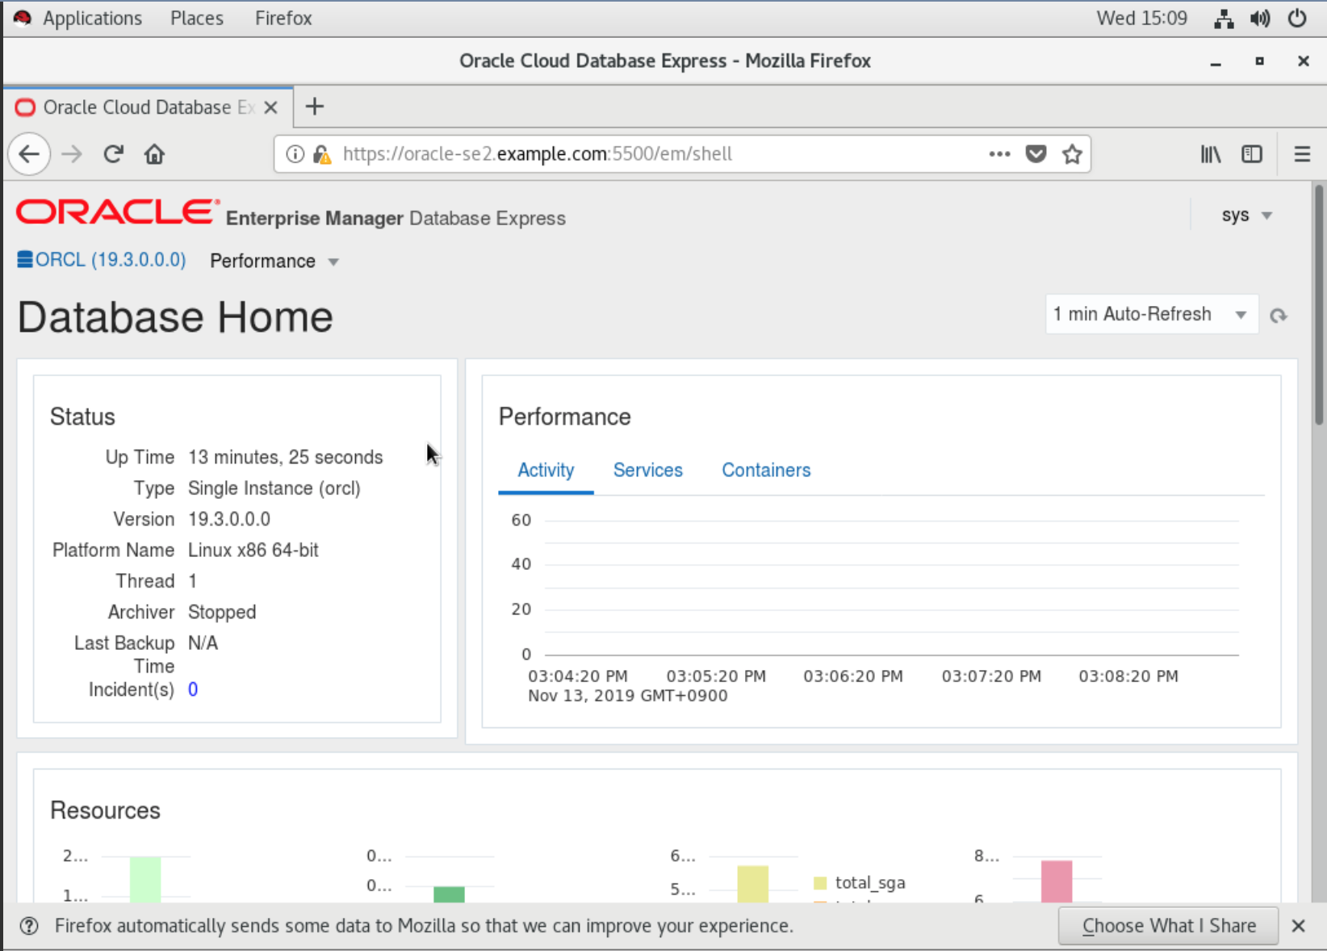Click the dark green bar in Resources

click(449, 894)
